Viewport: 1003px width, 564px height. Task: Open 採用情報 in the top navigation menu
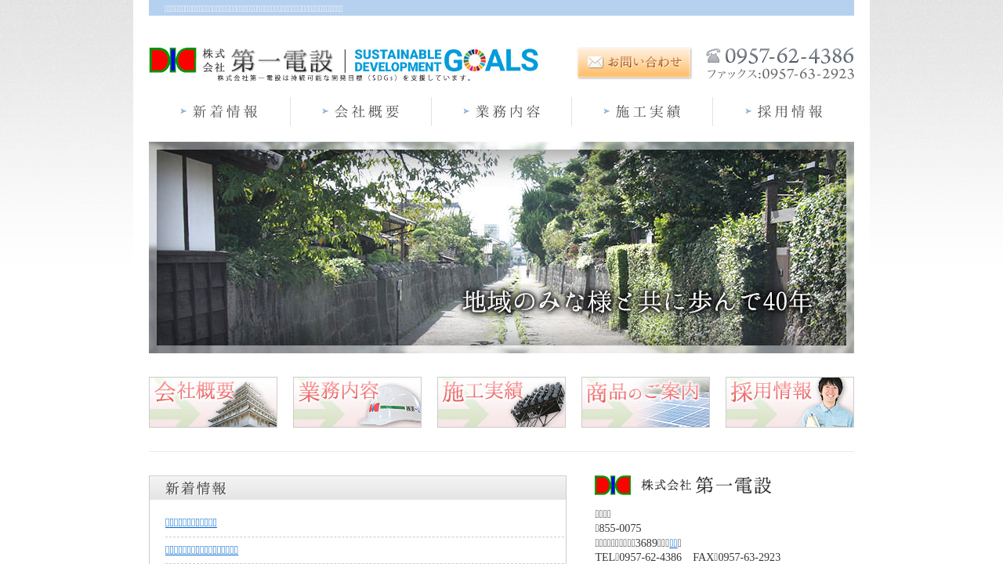click(x=783, y=112)
